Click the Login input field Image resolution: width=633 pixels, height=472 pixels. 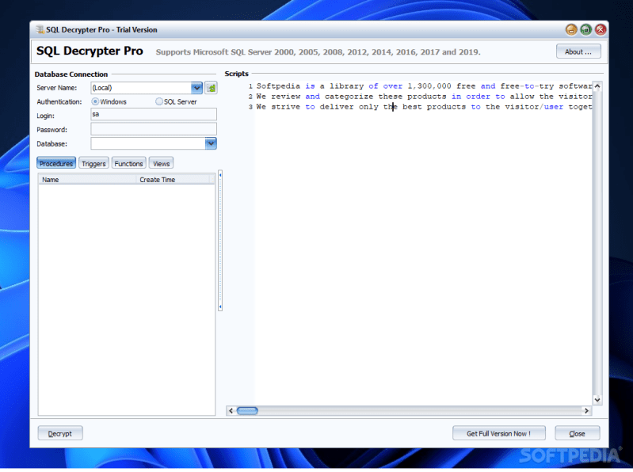pyautogui.click(x=154, y=114)
